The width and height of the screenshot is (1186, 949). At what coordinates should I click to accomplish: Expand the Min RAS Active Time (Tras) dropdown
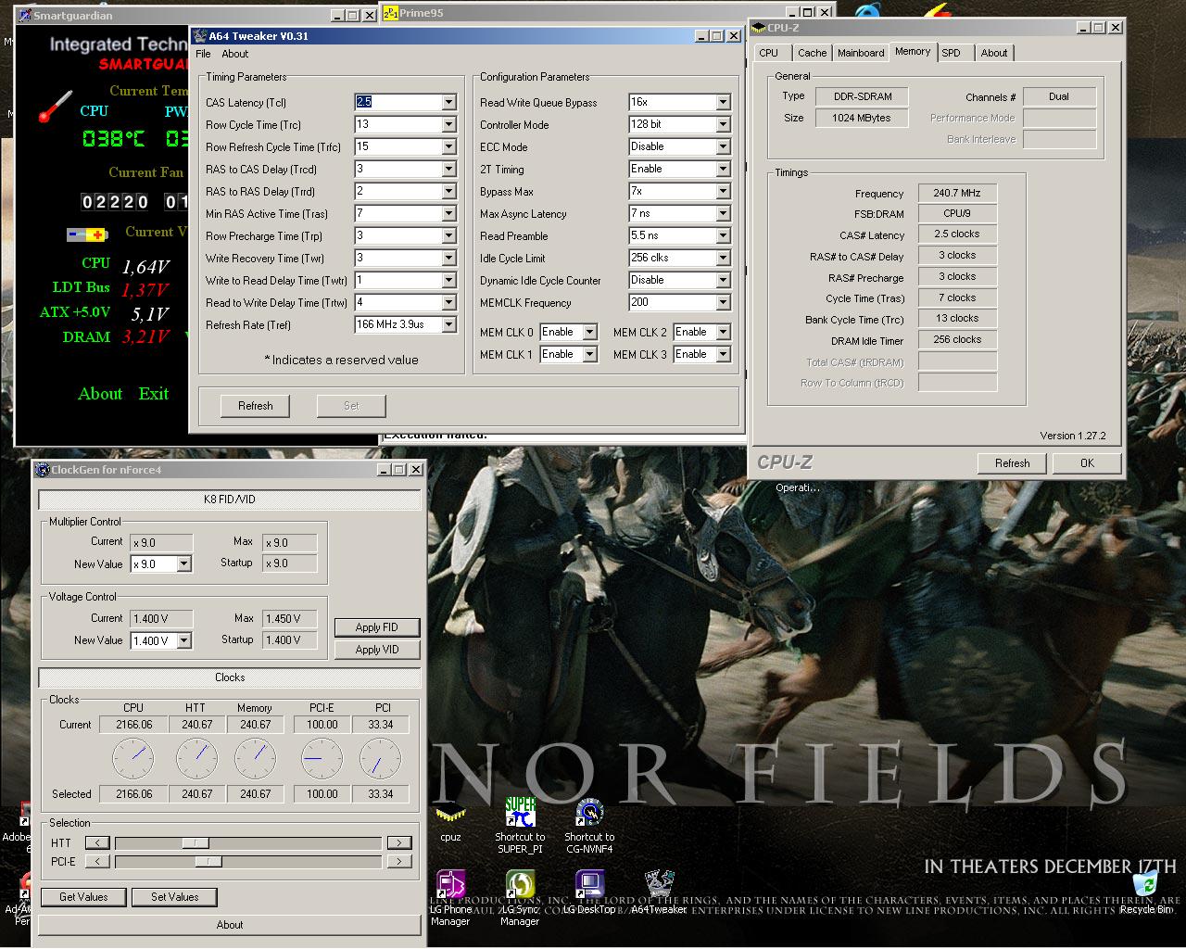tap(448, 213)
